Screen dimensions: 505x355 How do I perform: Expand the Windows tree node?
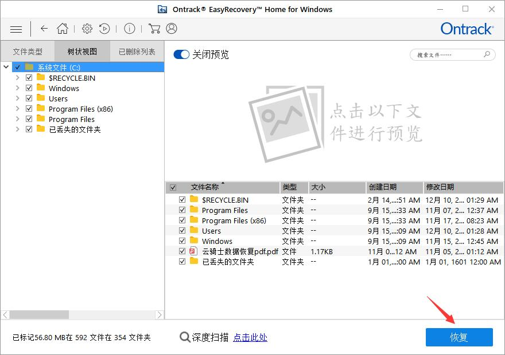[x=17, y=88]
